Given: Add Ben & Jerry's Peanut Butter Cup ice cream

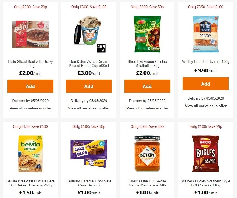Looking at the screenshot, I should 89,86.
